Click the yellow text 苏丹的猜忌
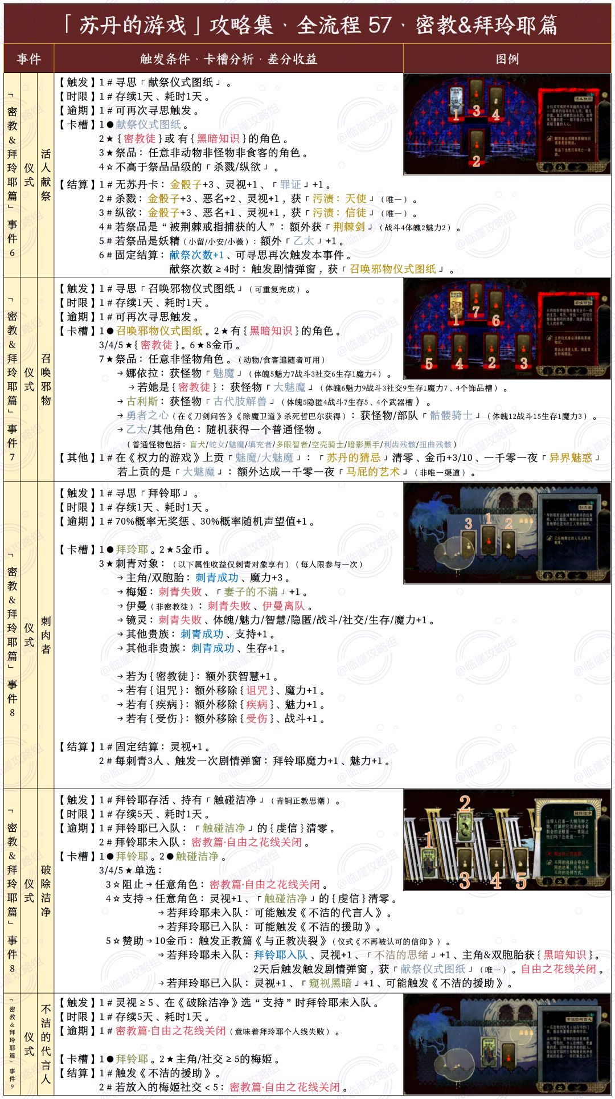615x1099 pixels. pyautogui.click(x=353, y=457)
